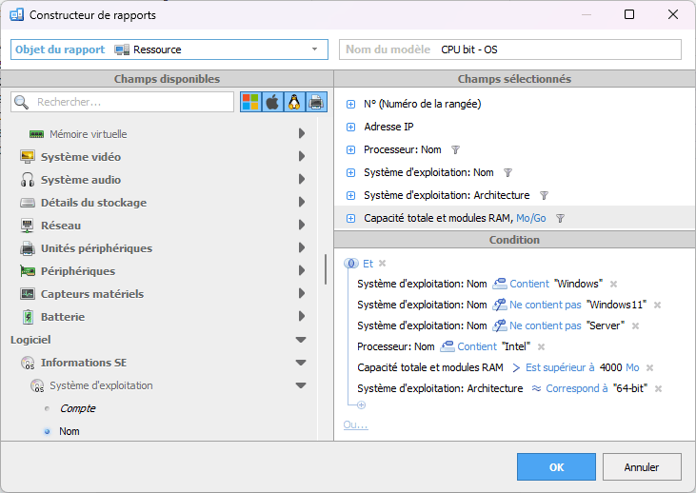
Task: Remove the "64-bit" architecture condition
Action: point(658,389)
